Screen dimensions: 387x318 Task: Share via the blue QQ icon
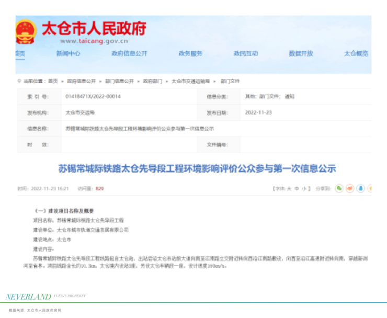click(361, 188)
